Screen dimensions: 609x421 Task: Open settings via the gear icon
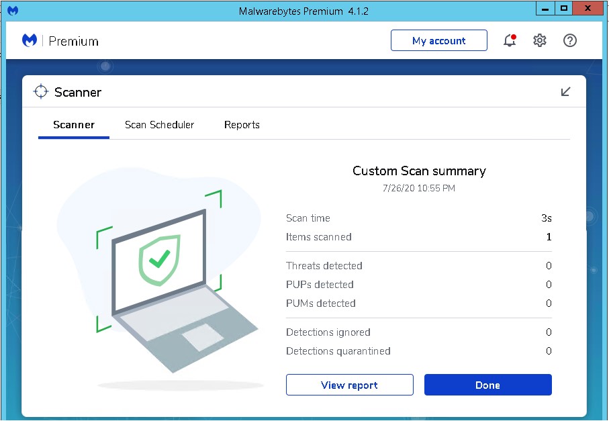[x=539, y=40]
